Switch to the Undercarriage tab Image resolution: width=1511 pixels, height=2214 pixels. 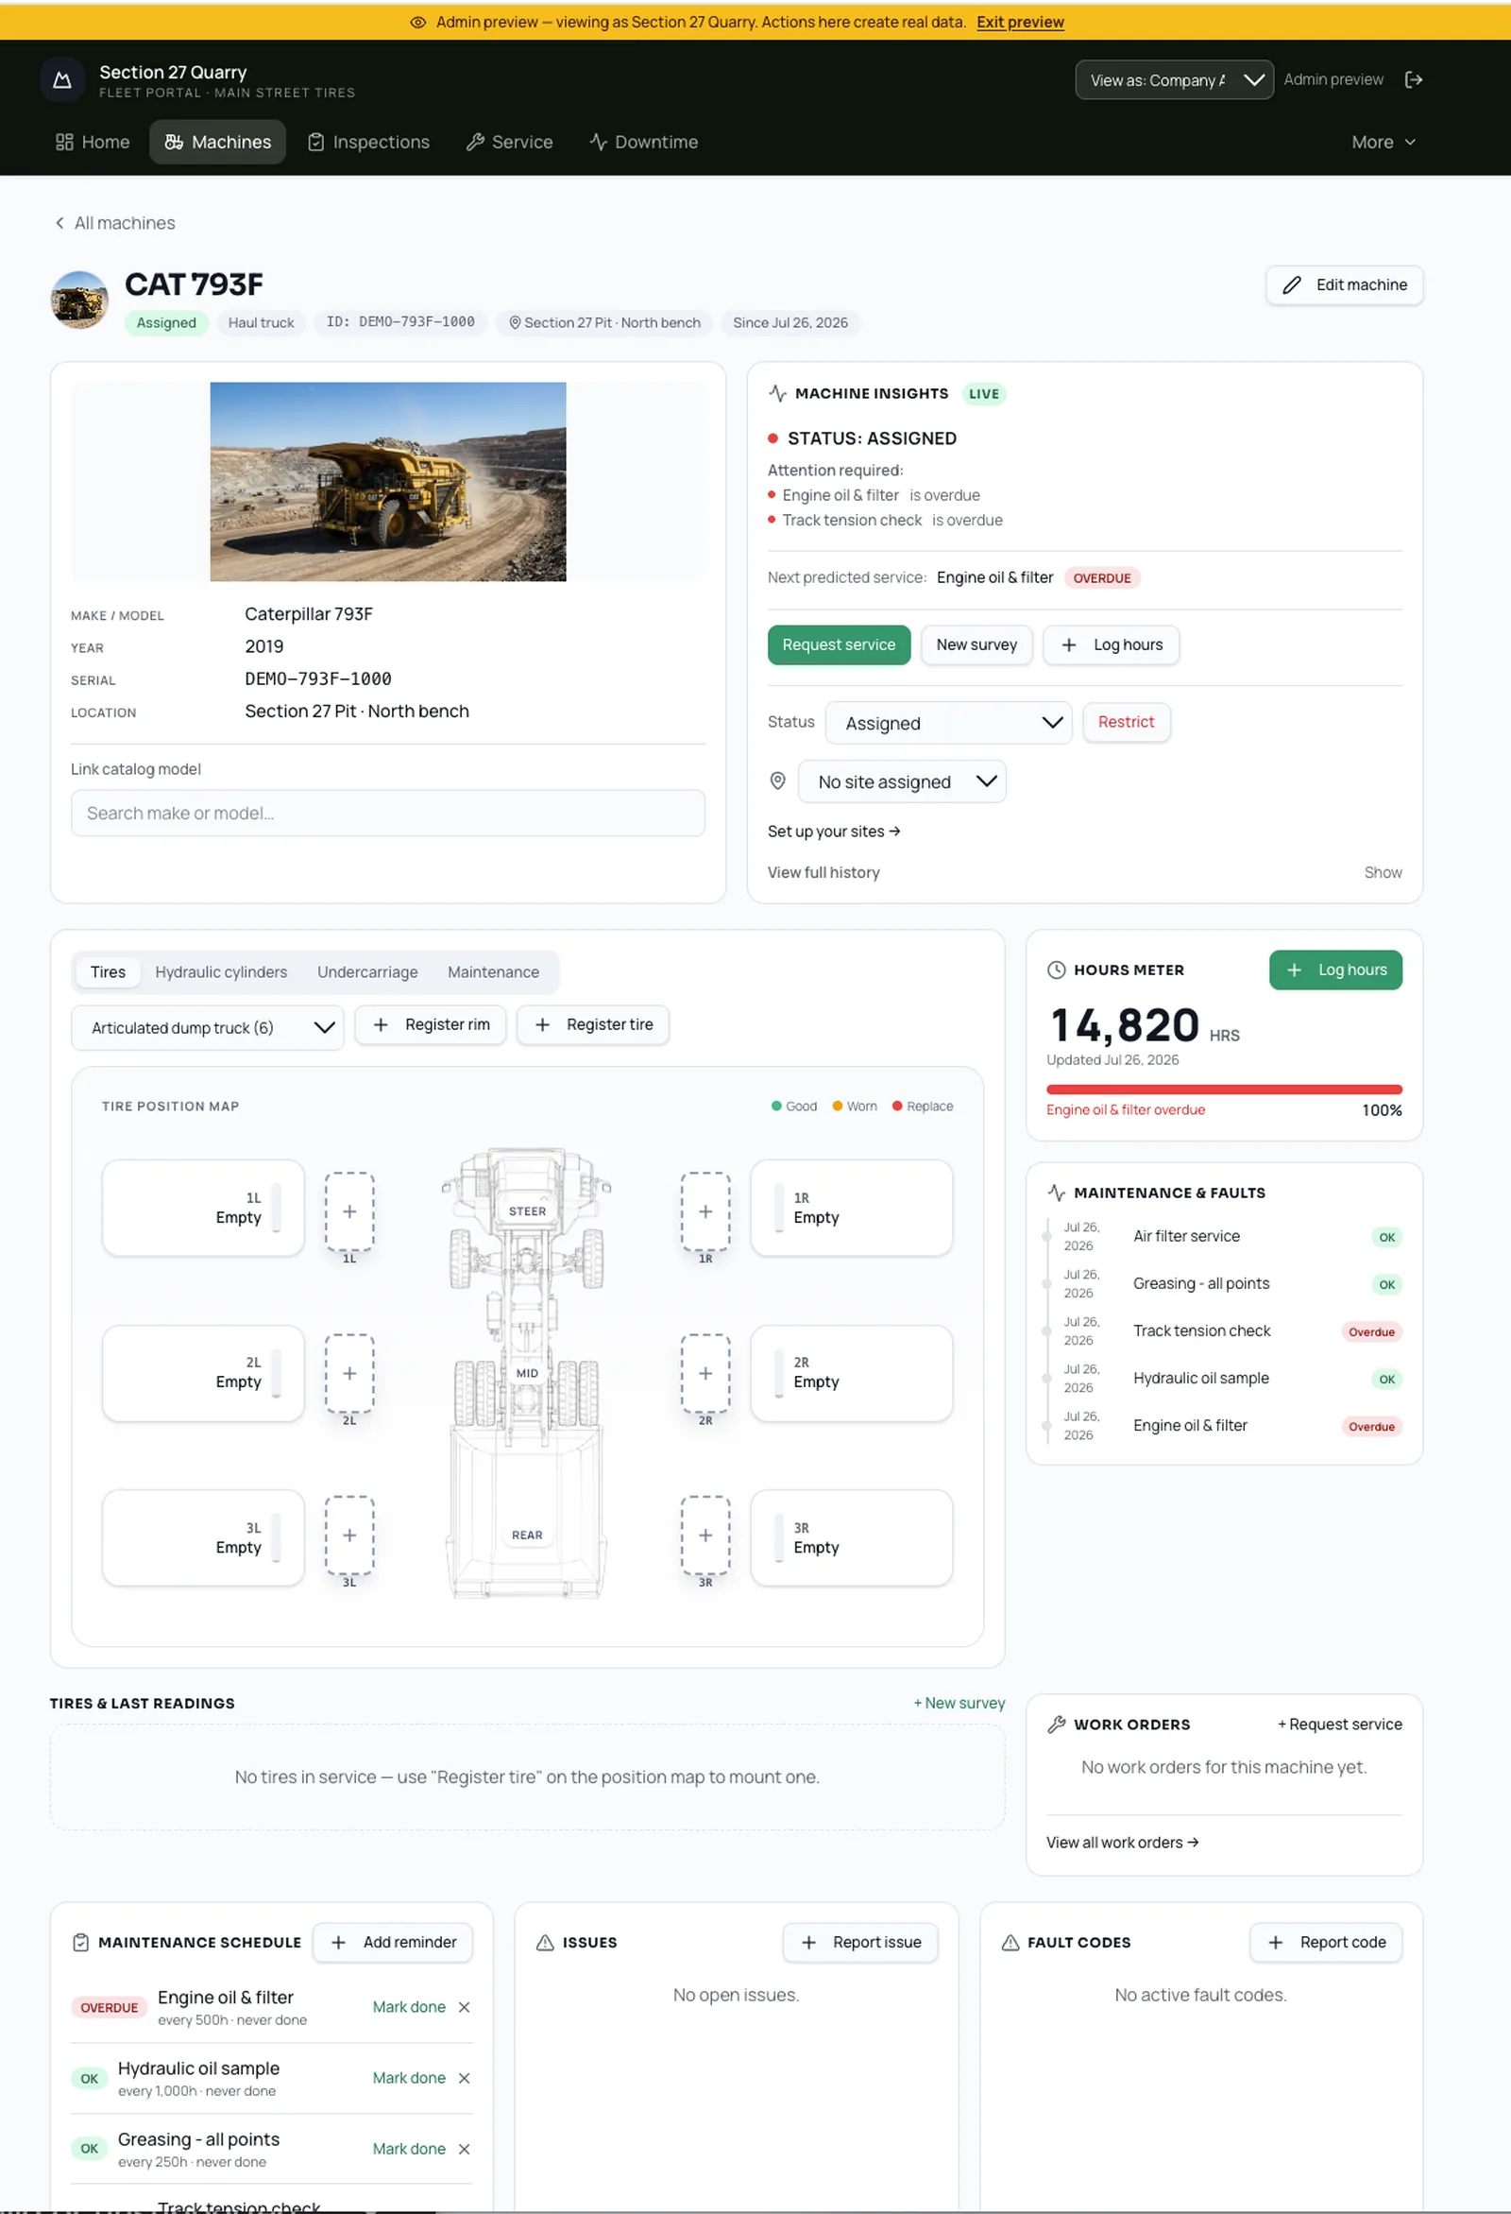point(367,971)
